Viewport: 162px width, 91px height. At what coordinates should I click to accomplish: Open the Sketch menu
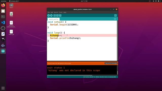(x=56, y=12)
